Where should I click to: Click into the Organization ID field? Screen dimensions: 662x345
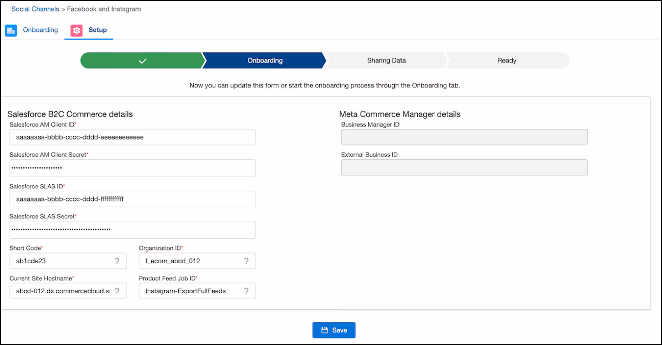pyautogui.click(x=197, y=261)
